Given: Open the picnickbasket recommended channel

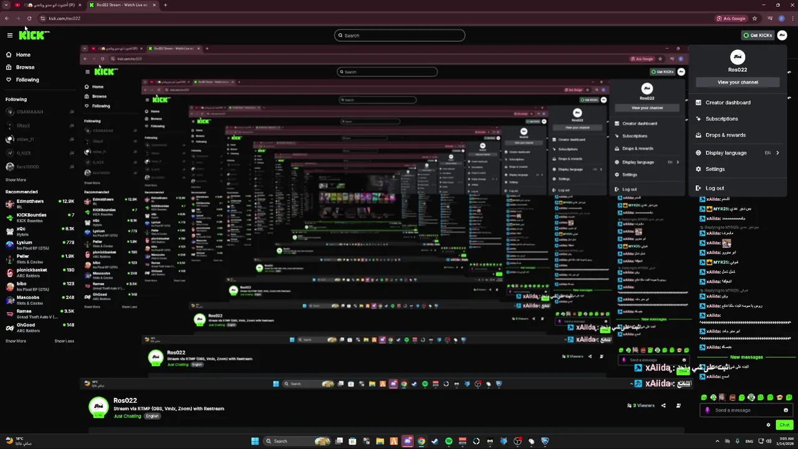Looking at the screenshot, I should (40, 272).
